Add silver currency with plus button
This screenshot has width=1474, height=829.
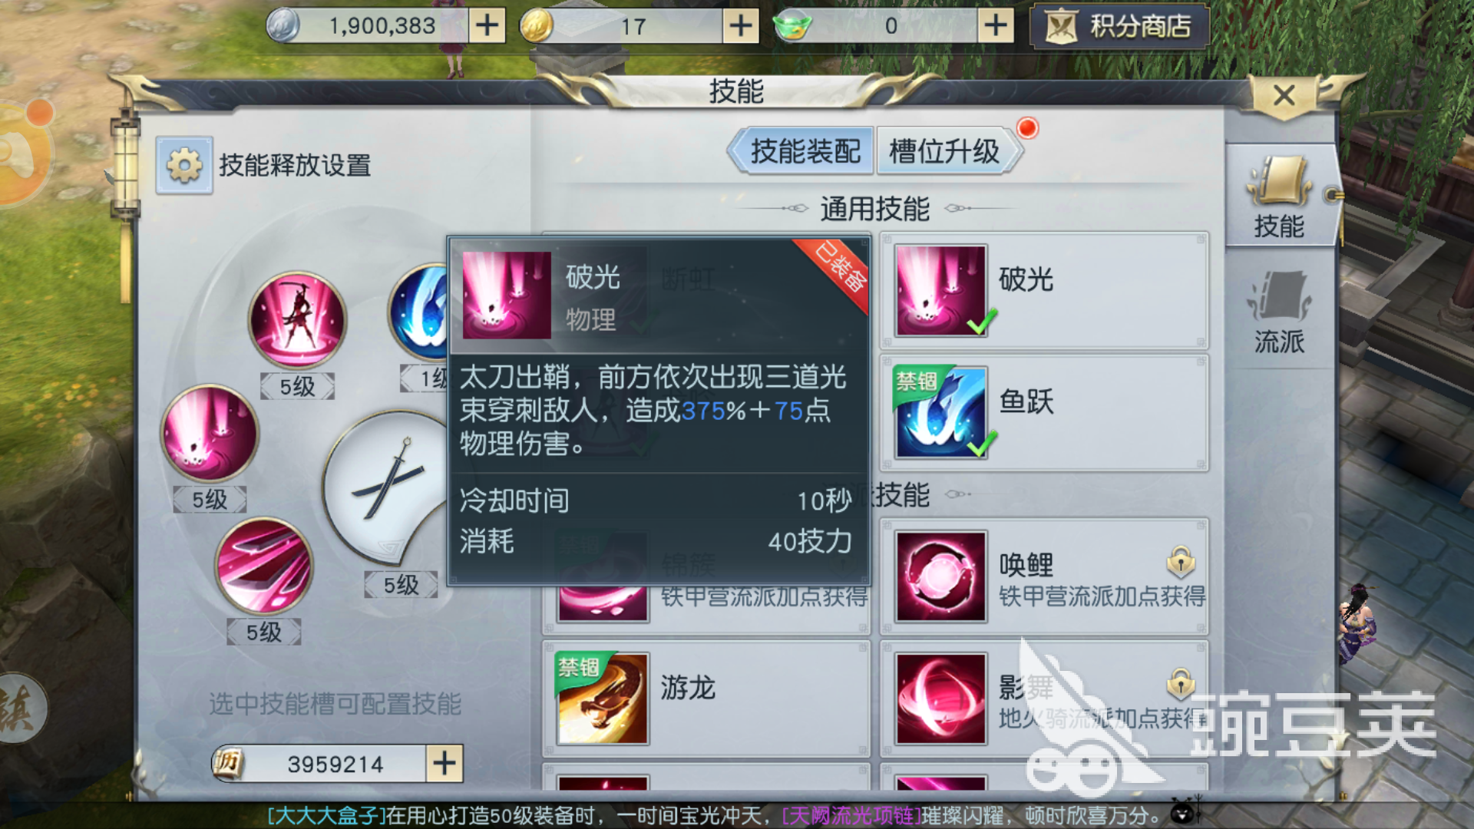coord(487,26)
